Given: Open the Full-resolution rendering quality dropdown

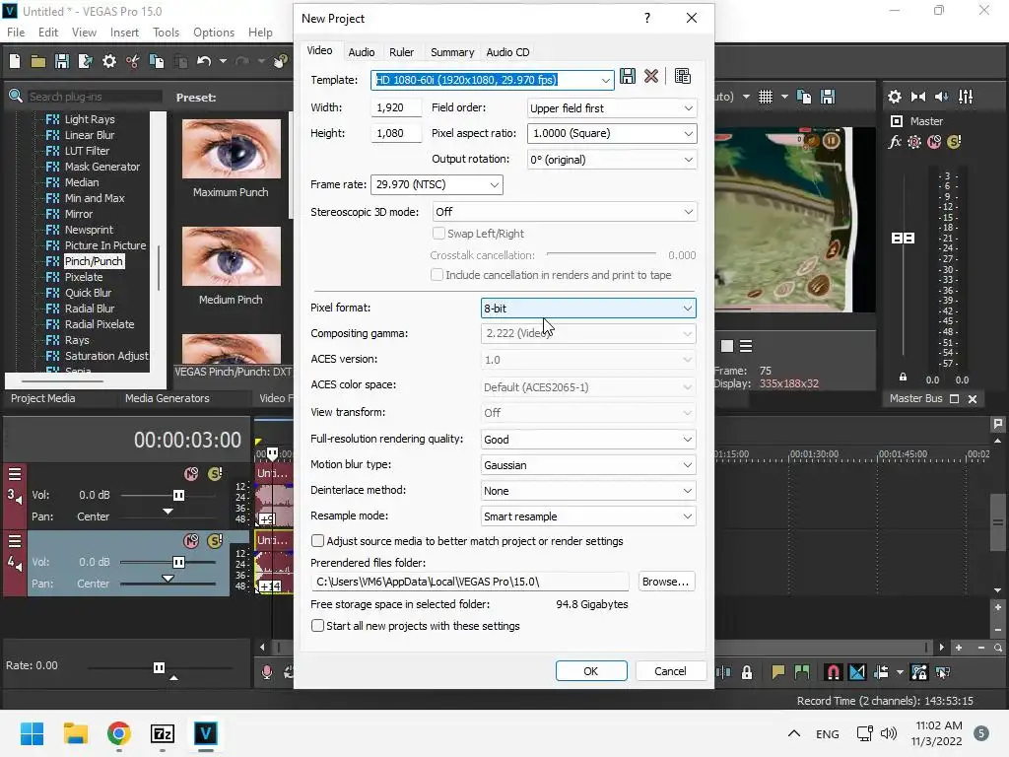Looking at the screenshot, I should pos(588,440).
